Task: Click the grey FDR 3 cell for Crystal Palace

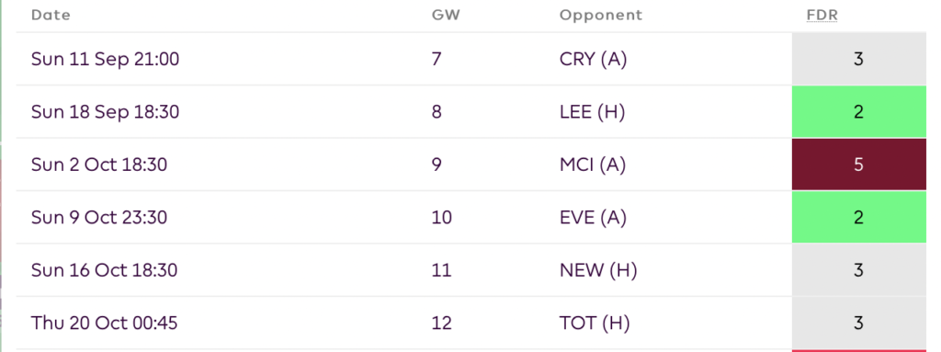Action: [859, 59]
